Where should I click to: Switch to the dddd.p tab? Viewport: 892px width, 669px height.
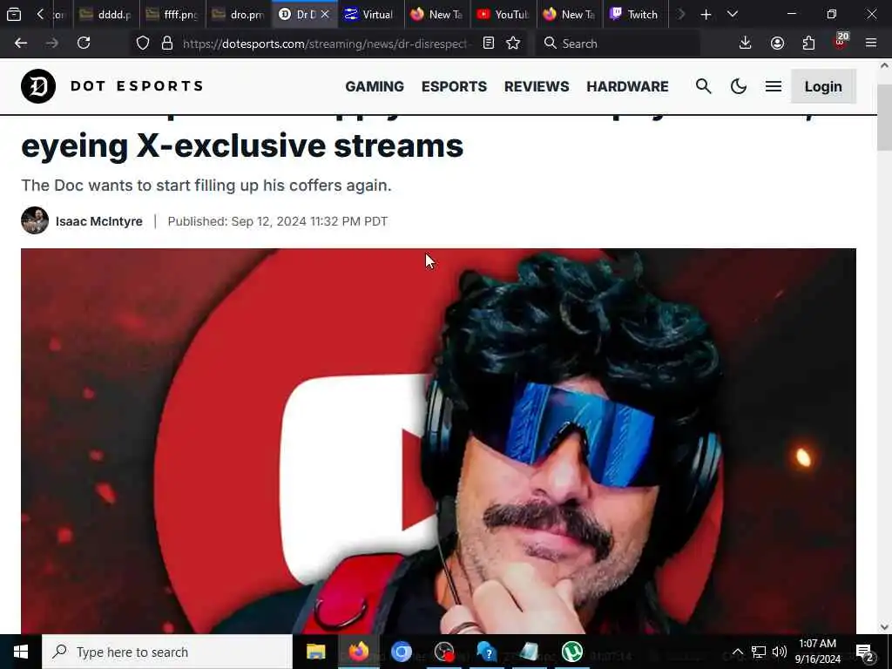pyautogui.click(x=105, y=15)
